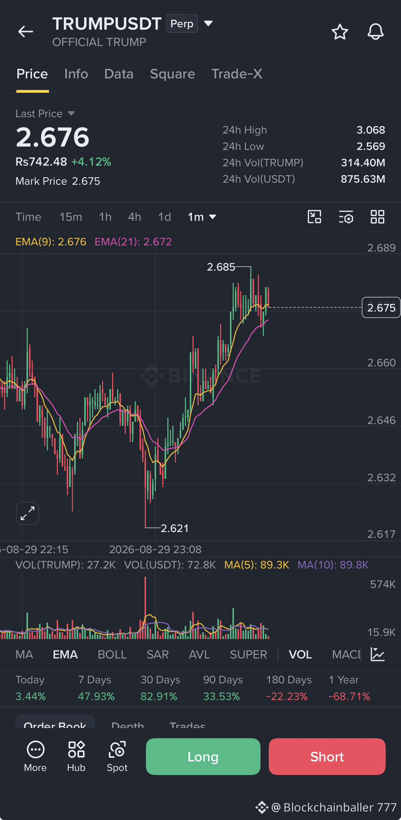Select the Perp contract badge
This screenshot has height=820, width=401.
pyautogui.click(x=182, y=24)
